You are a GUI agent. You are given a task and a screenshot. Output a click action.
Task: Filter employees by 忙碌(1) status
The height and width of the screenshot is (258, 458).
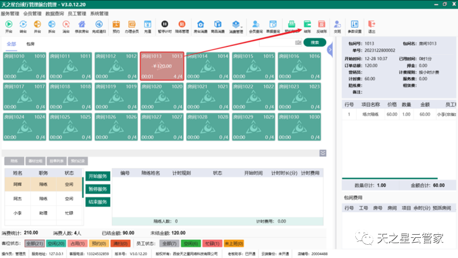[210, 243]
